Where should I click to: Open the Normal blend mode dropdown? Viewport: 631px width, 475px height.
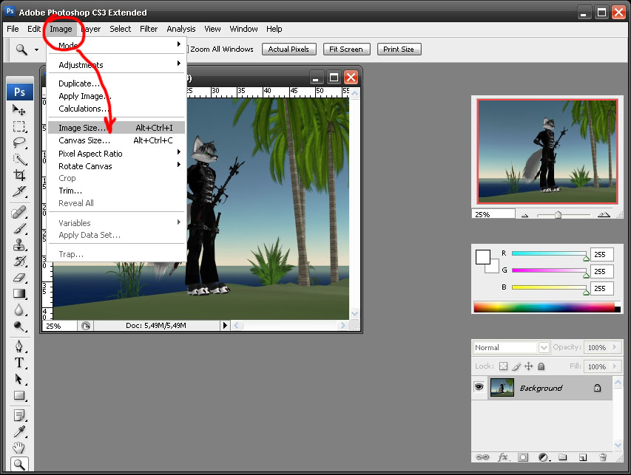click(x=512, y=347)
